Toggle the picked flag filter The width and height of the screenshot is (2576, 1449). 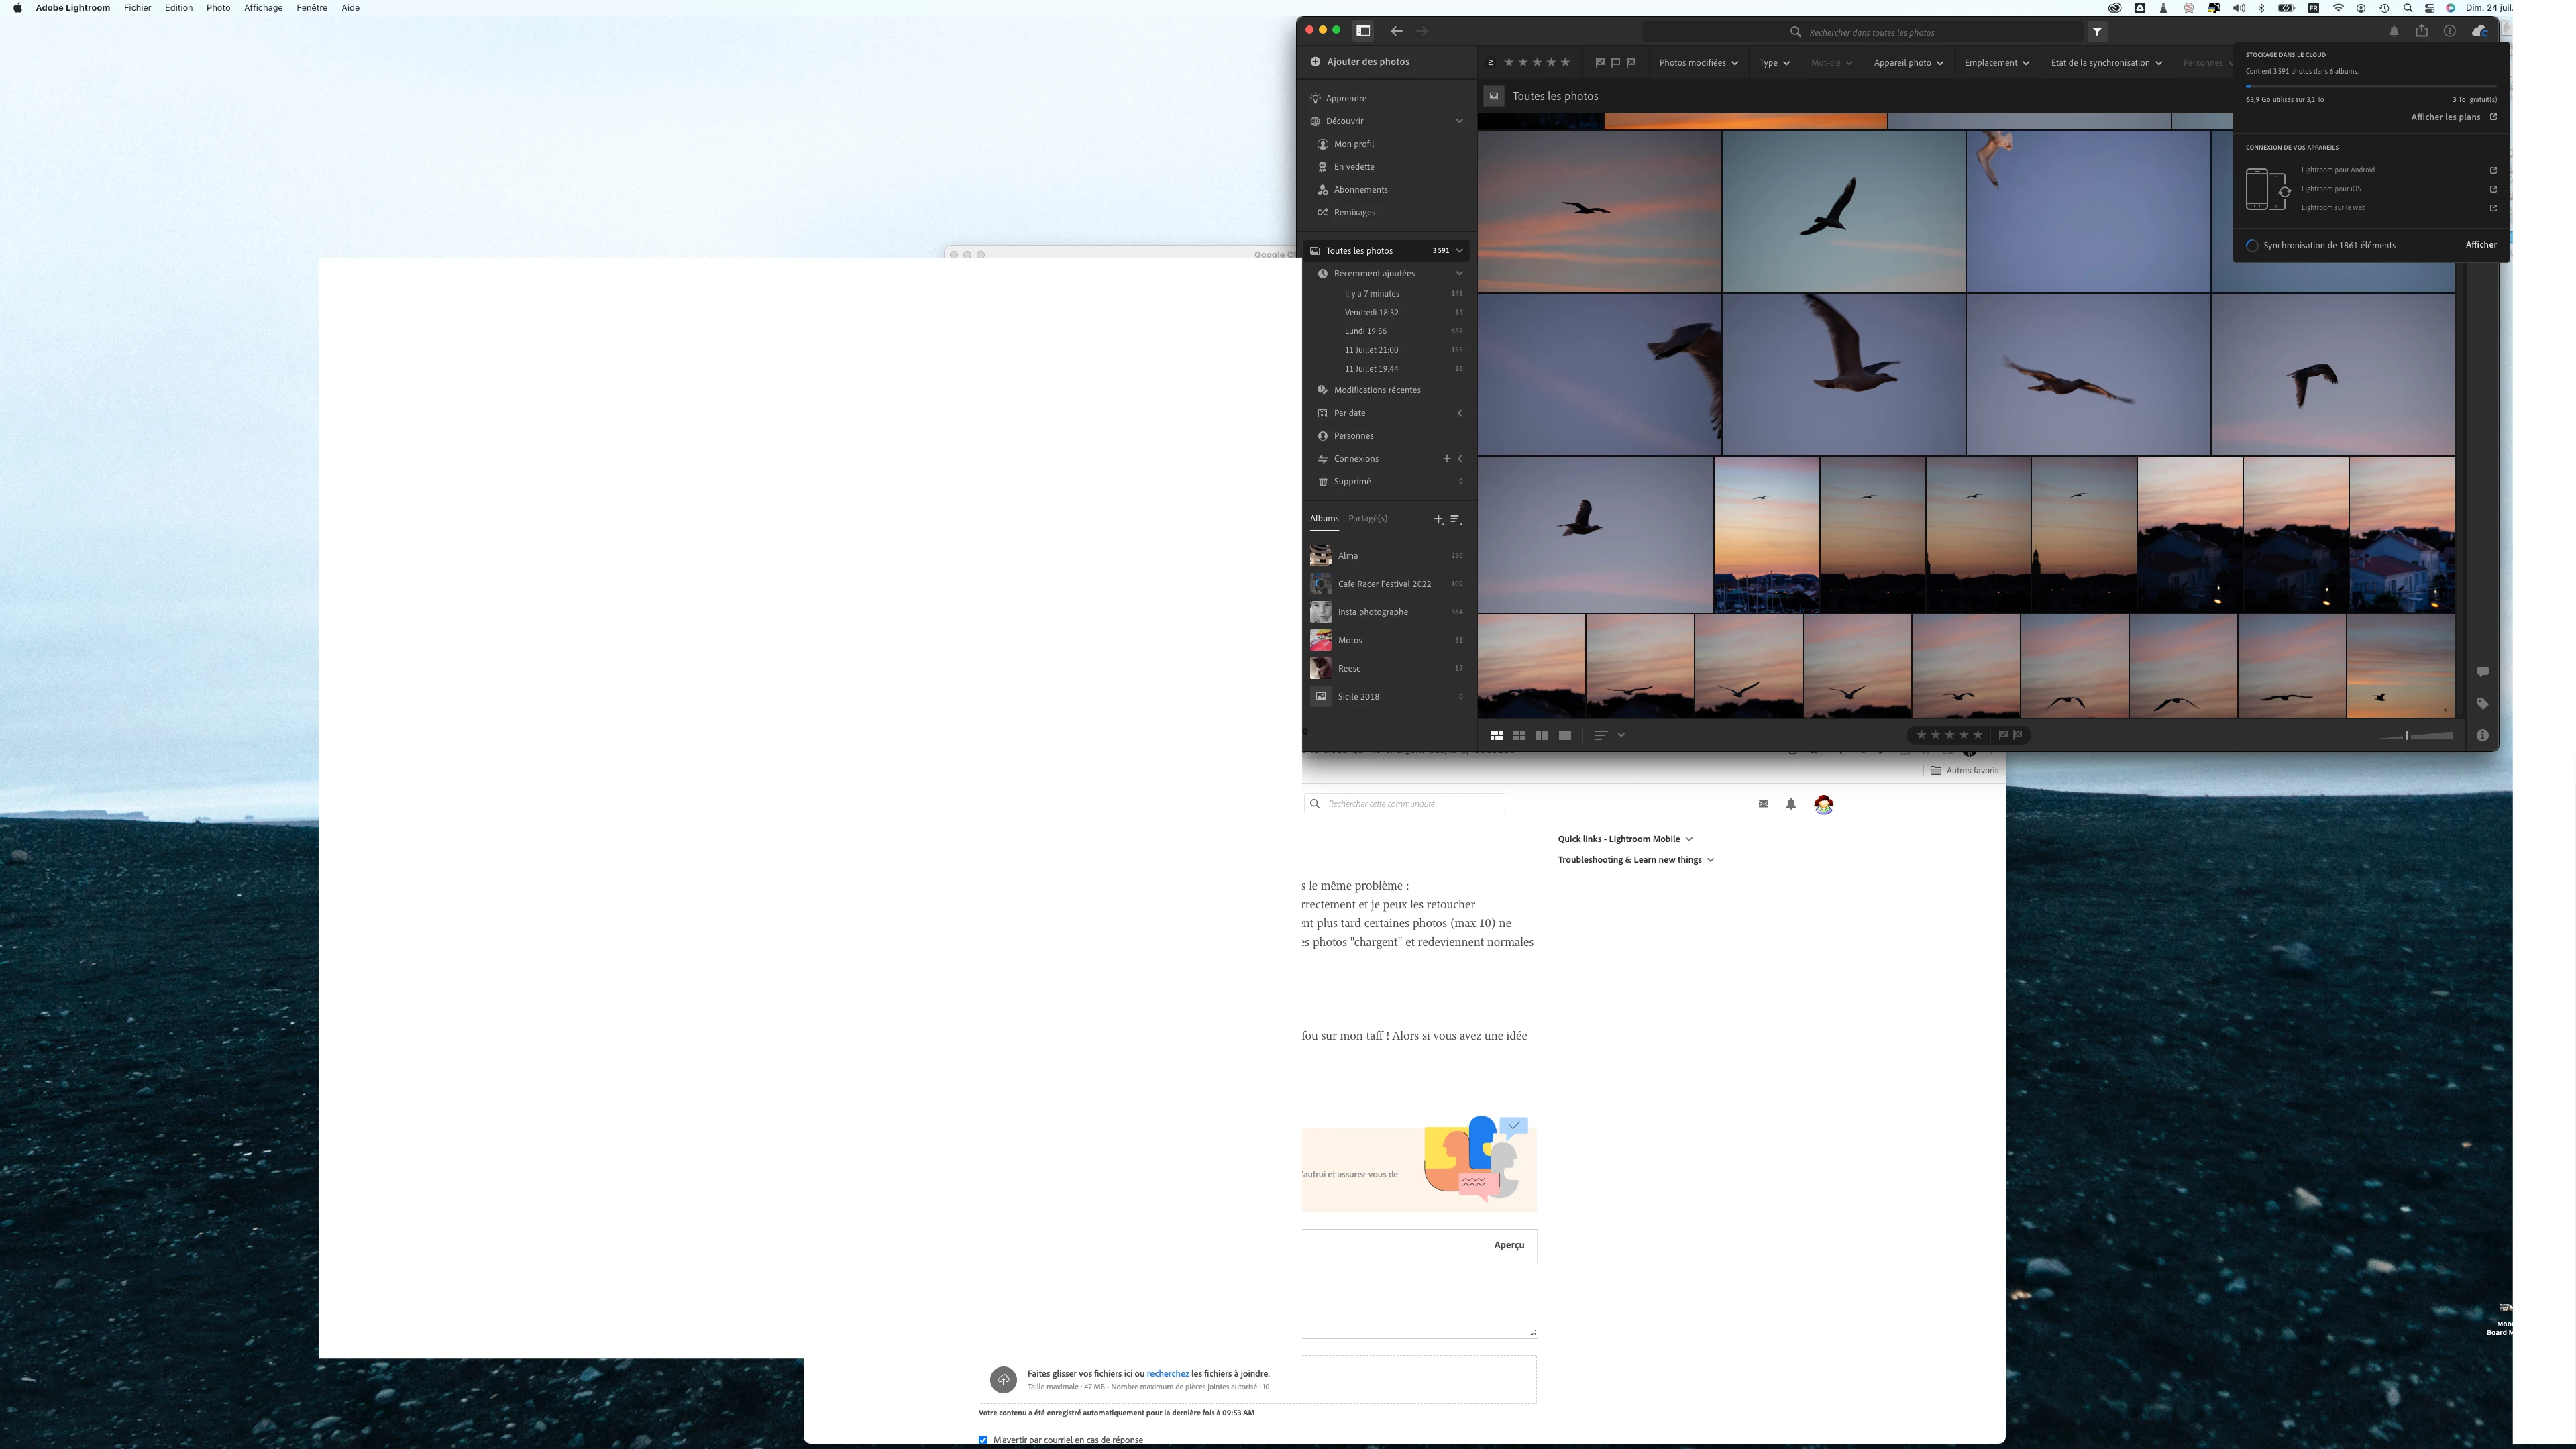pyautogui.click(x=1600, y=63)
